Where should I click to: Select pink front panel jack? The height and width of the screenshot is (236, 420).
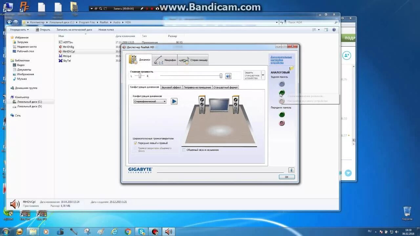pyautogui.click(x=282, y=123)
